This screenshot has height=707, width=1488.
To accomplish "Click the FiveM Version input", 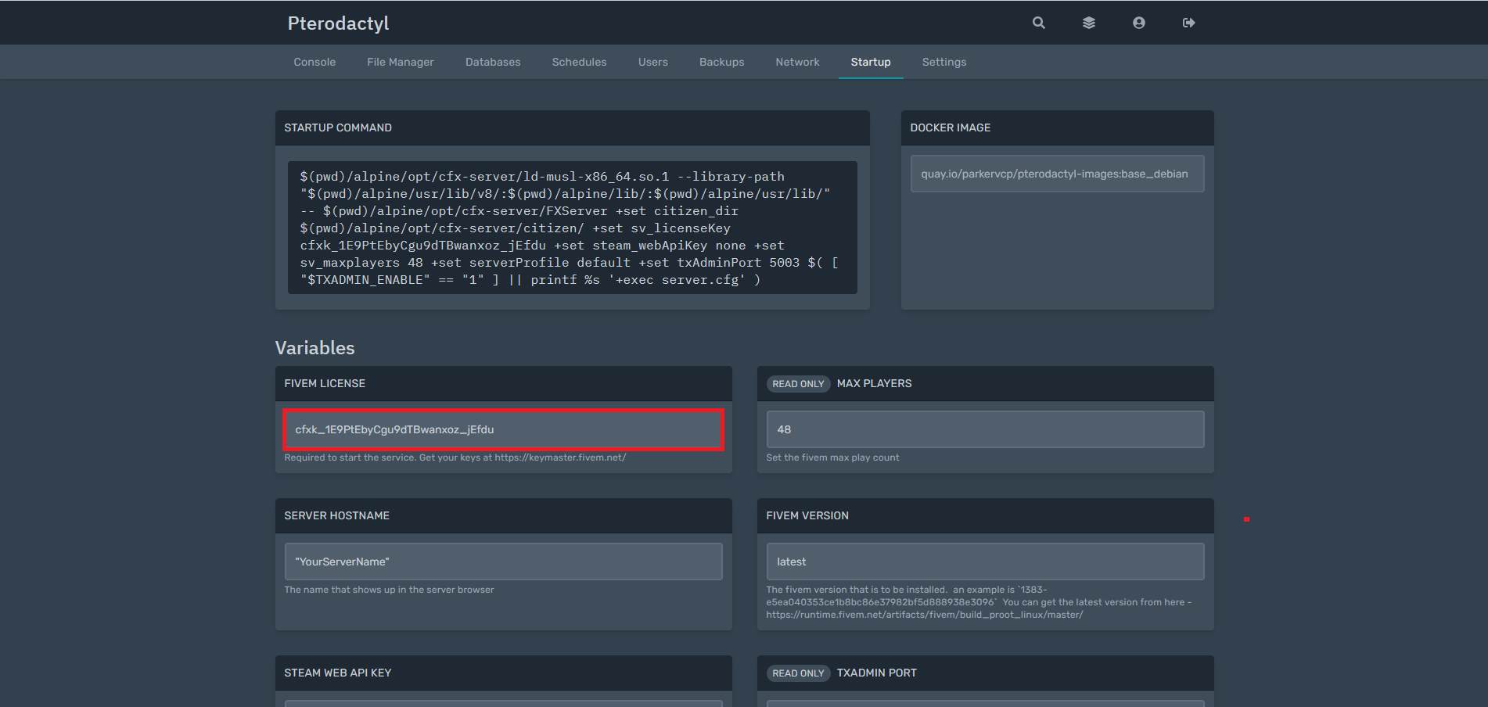I will click(x=985, y=562).
